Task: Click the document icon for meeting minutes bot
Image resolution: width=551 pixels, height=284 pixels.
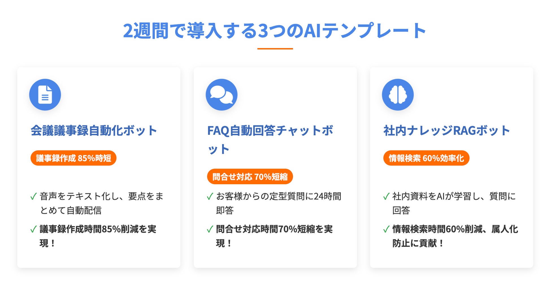Action: [x=45, y=95]
